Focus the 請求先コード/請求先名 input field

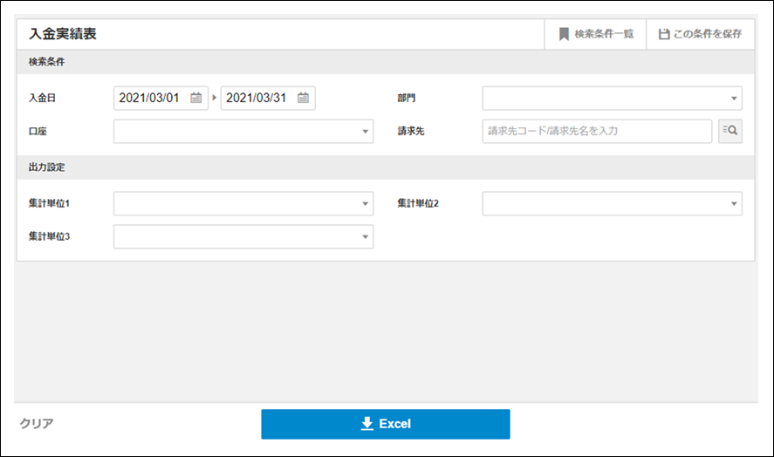tap(597, 131)
